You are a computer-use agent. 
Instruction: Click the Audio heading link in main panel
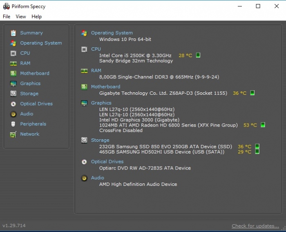pyautogui.click(x=98, y=178)
